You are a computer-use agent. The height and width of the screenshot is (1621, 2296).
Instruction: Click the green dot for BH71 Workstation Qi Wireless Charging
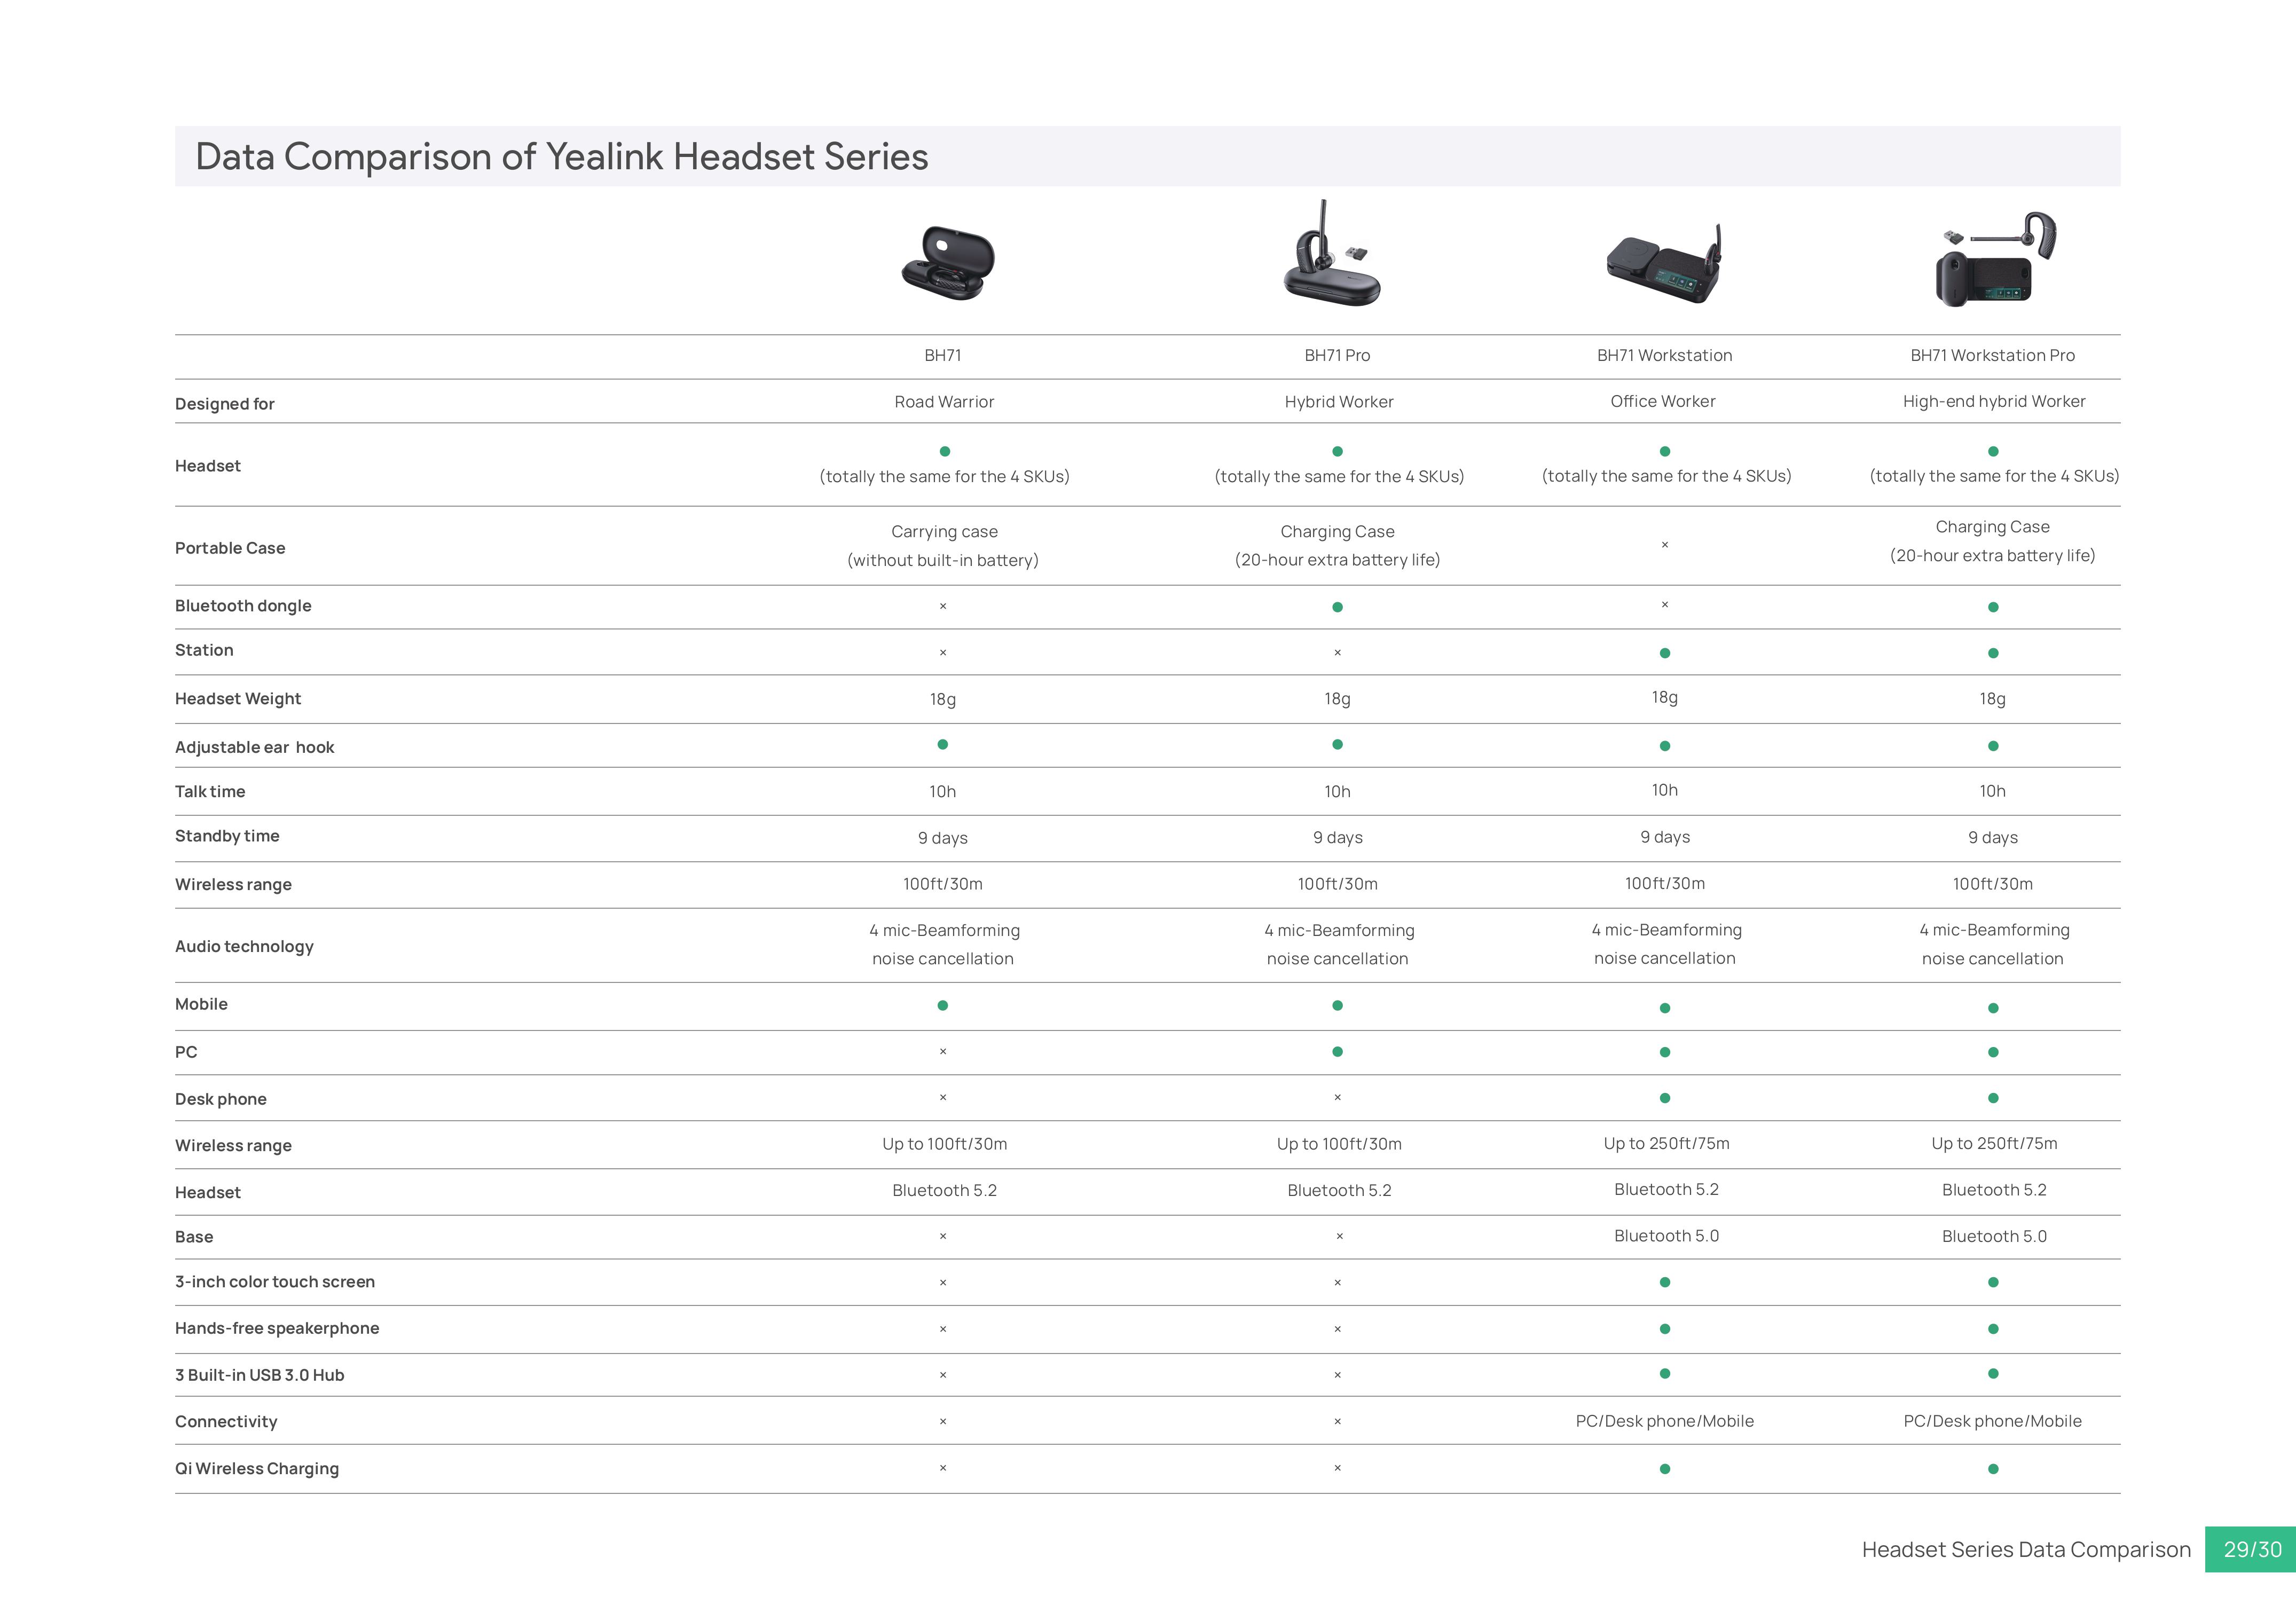pos(1665,1469)
